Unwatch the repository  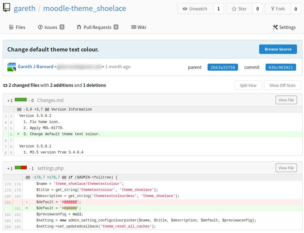point(195,9)
